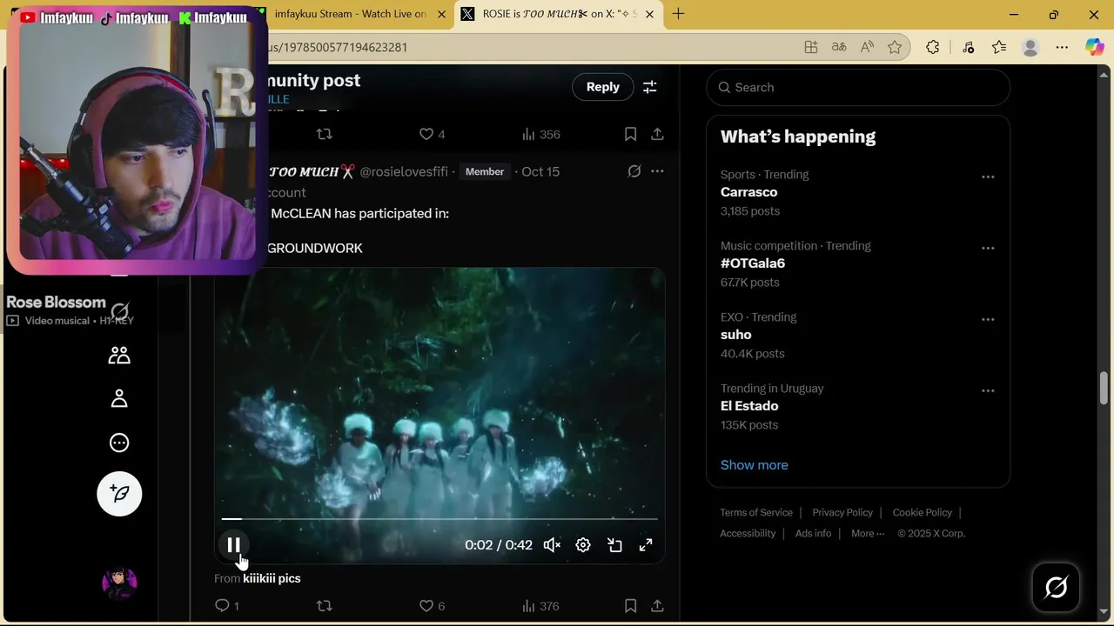The image size is (1114, 626).
Task: Share the post with 376 views
Action: [657, 606]
